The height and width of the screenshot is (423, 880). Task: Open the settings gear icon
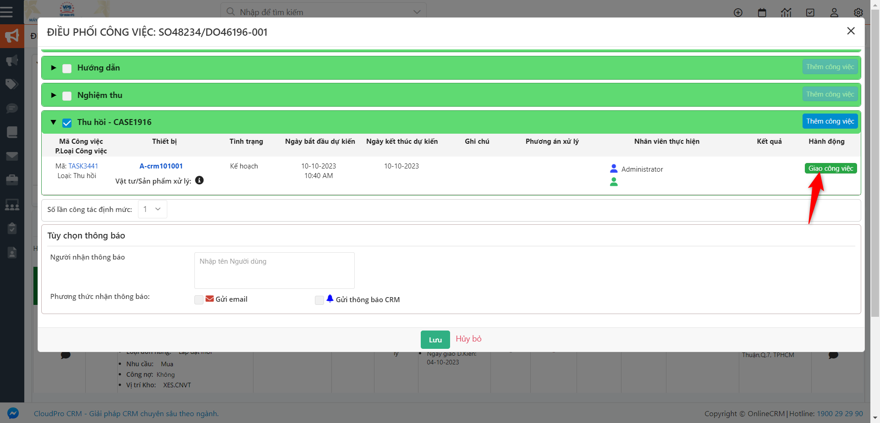coord(858,12)
